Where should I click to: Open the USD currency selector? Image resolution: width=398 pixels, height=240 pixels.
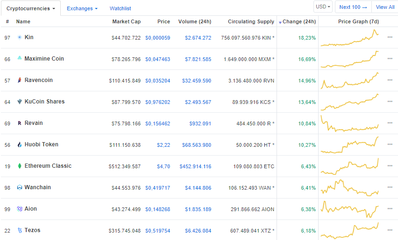[x=323, y=7]
